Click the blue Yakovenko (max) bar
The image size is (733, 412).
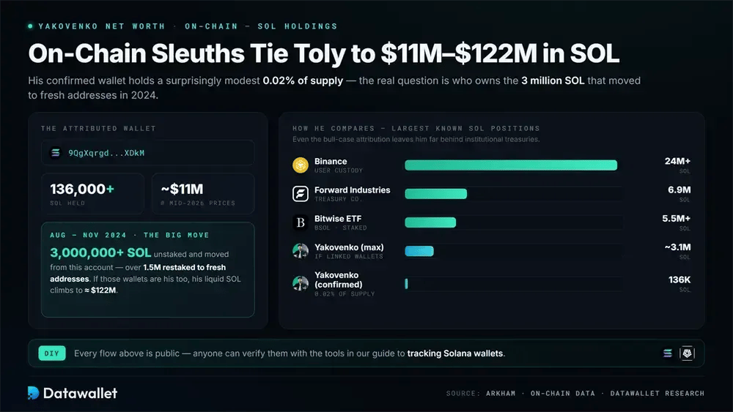(419, 251)
